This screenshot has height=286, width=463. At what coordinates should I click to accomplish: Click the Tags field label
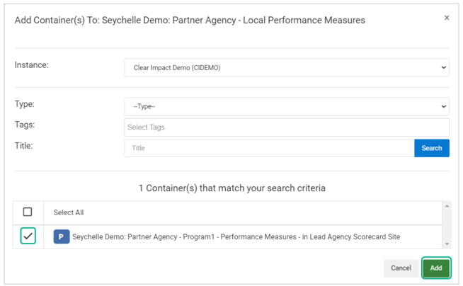pos(25,125)
